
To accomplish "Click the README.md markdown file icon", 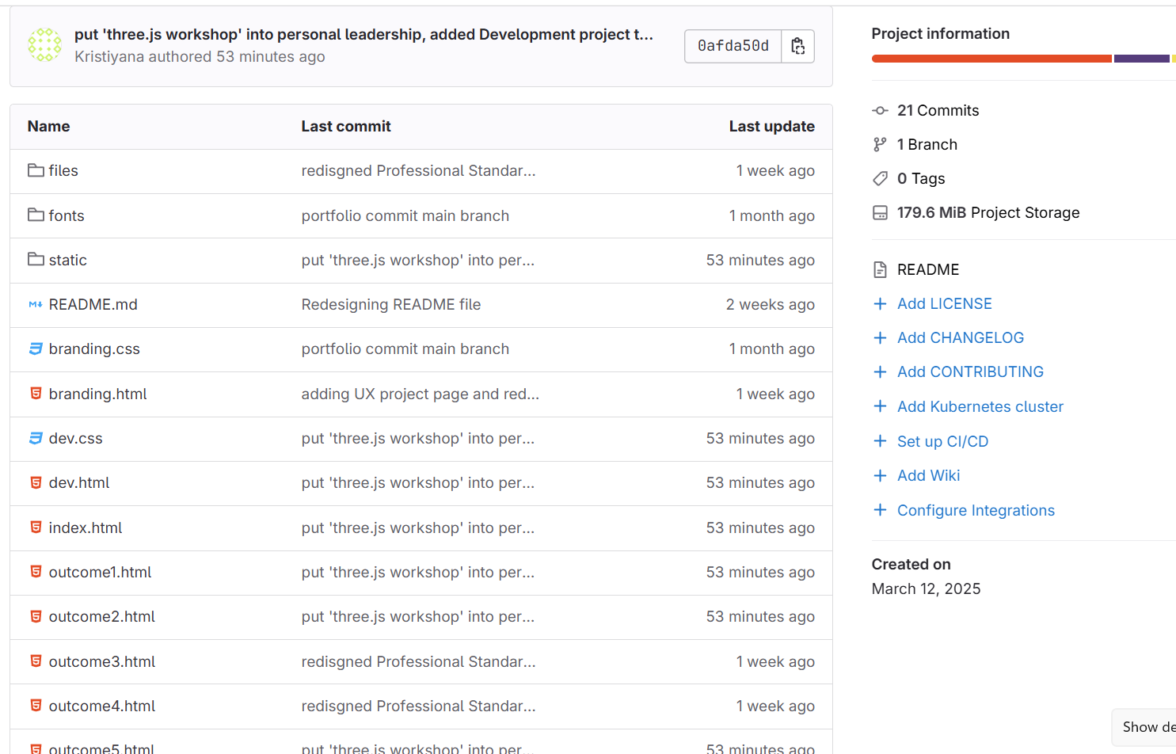I will pyautogui.click(x=36, y=304).
